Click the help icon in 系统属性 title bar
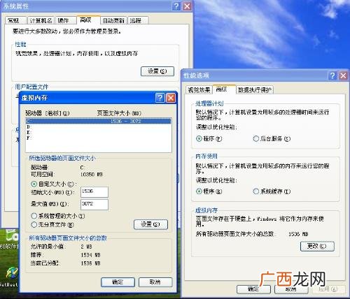This screenshot has width=350, height=299. coord(176,6)
